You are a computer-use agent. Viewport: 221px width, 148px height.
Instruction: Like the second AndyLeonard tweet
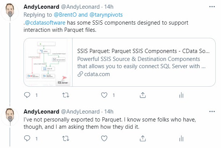click(x=104, y=139)
